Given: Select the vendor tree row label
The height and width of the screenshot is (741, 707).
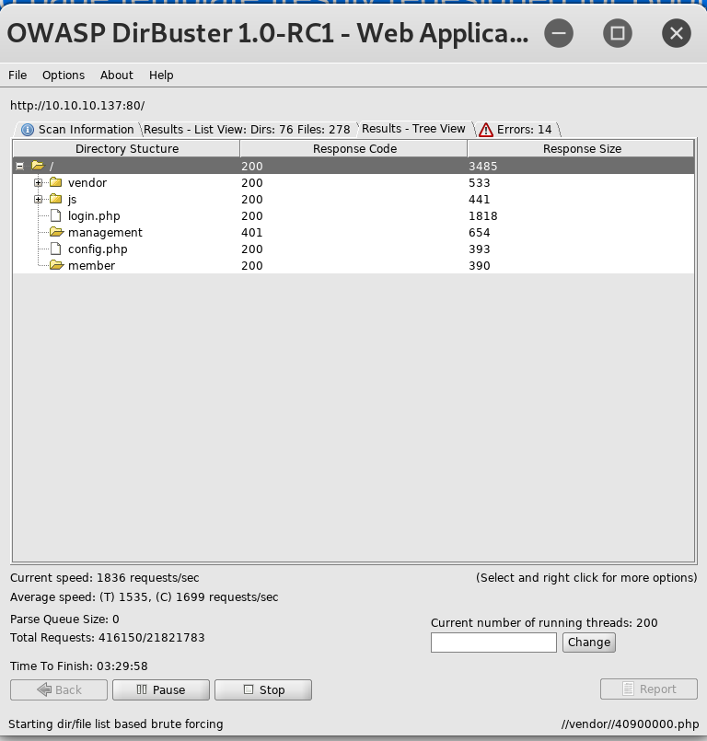Looking at the screenshot, I should [x=87, y=183].
